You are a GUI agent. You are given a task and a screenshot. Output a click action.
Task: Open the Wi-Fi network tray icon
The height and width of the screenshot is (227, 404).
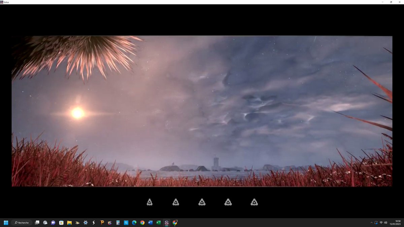381,223
